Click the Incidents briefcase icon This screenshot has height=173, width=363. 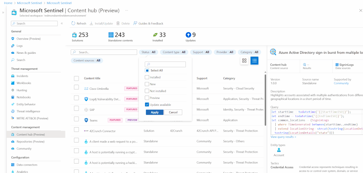pyautogui.click(x=13, y=76)
